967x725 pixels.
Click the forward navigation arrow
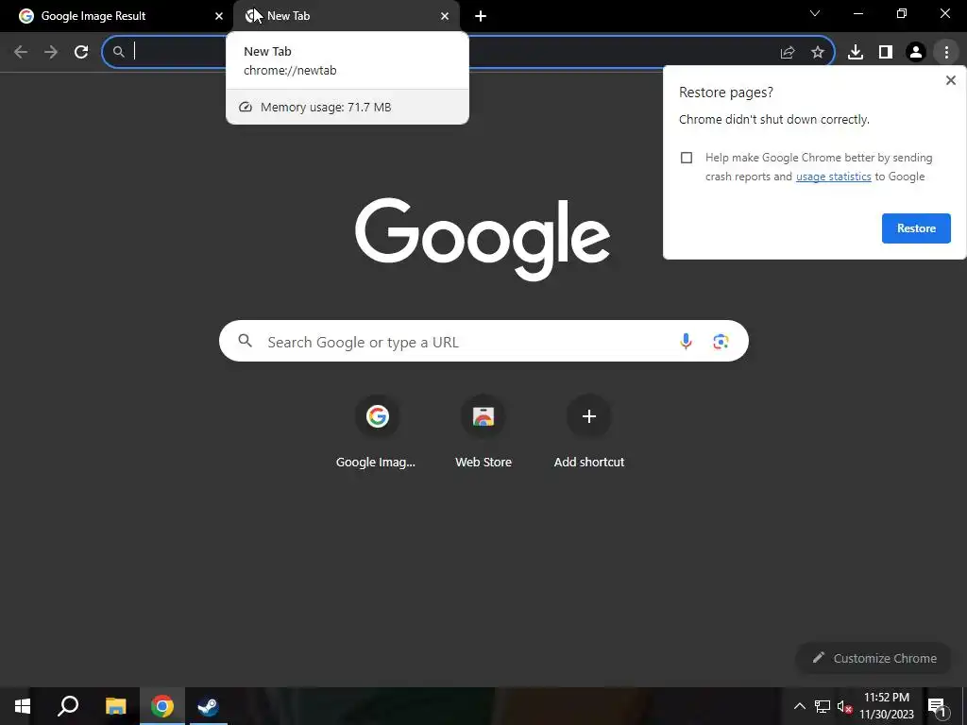[x=51, y=52]
